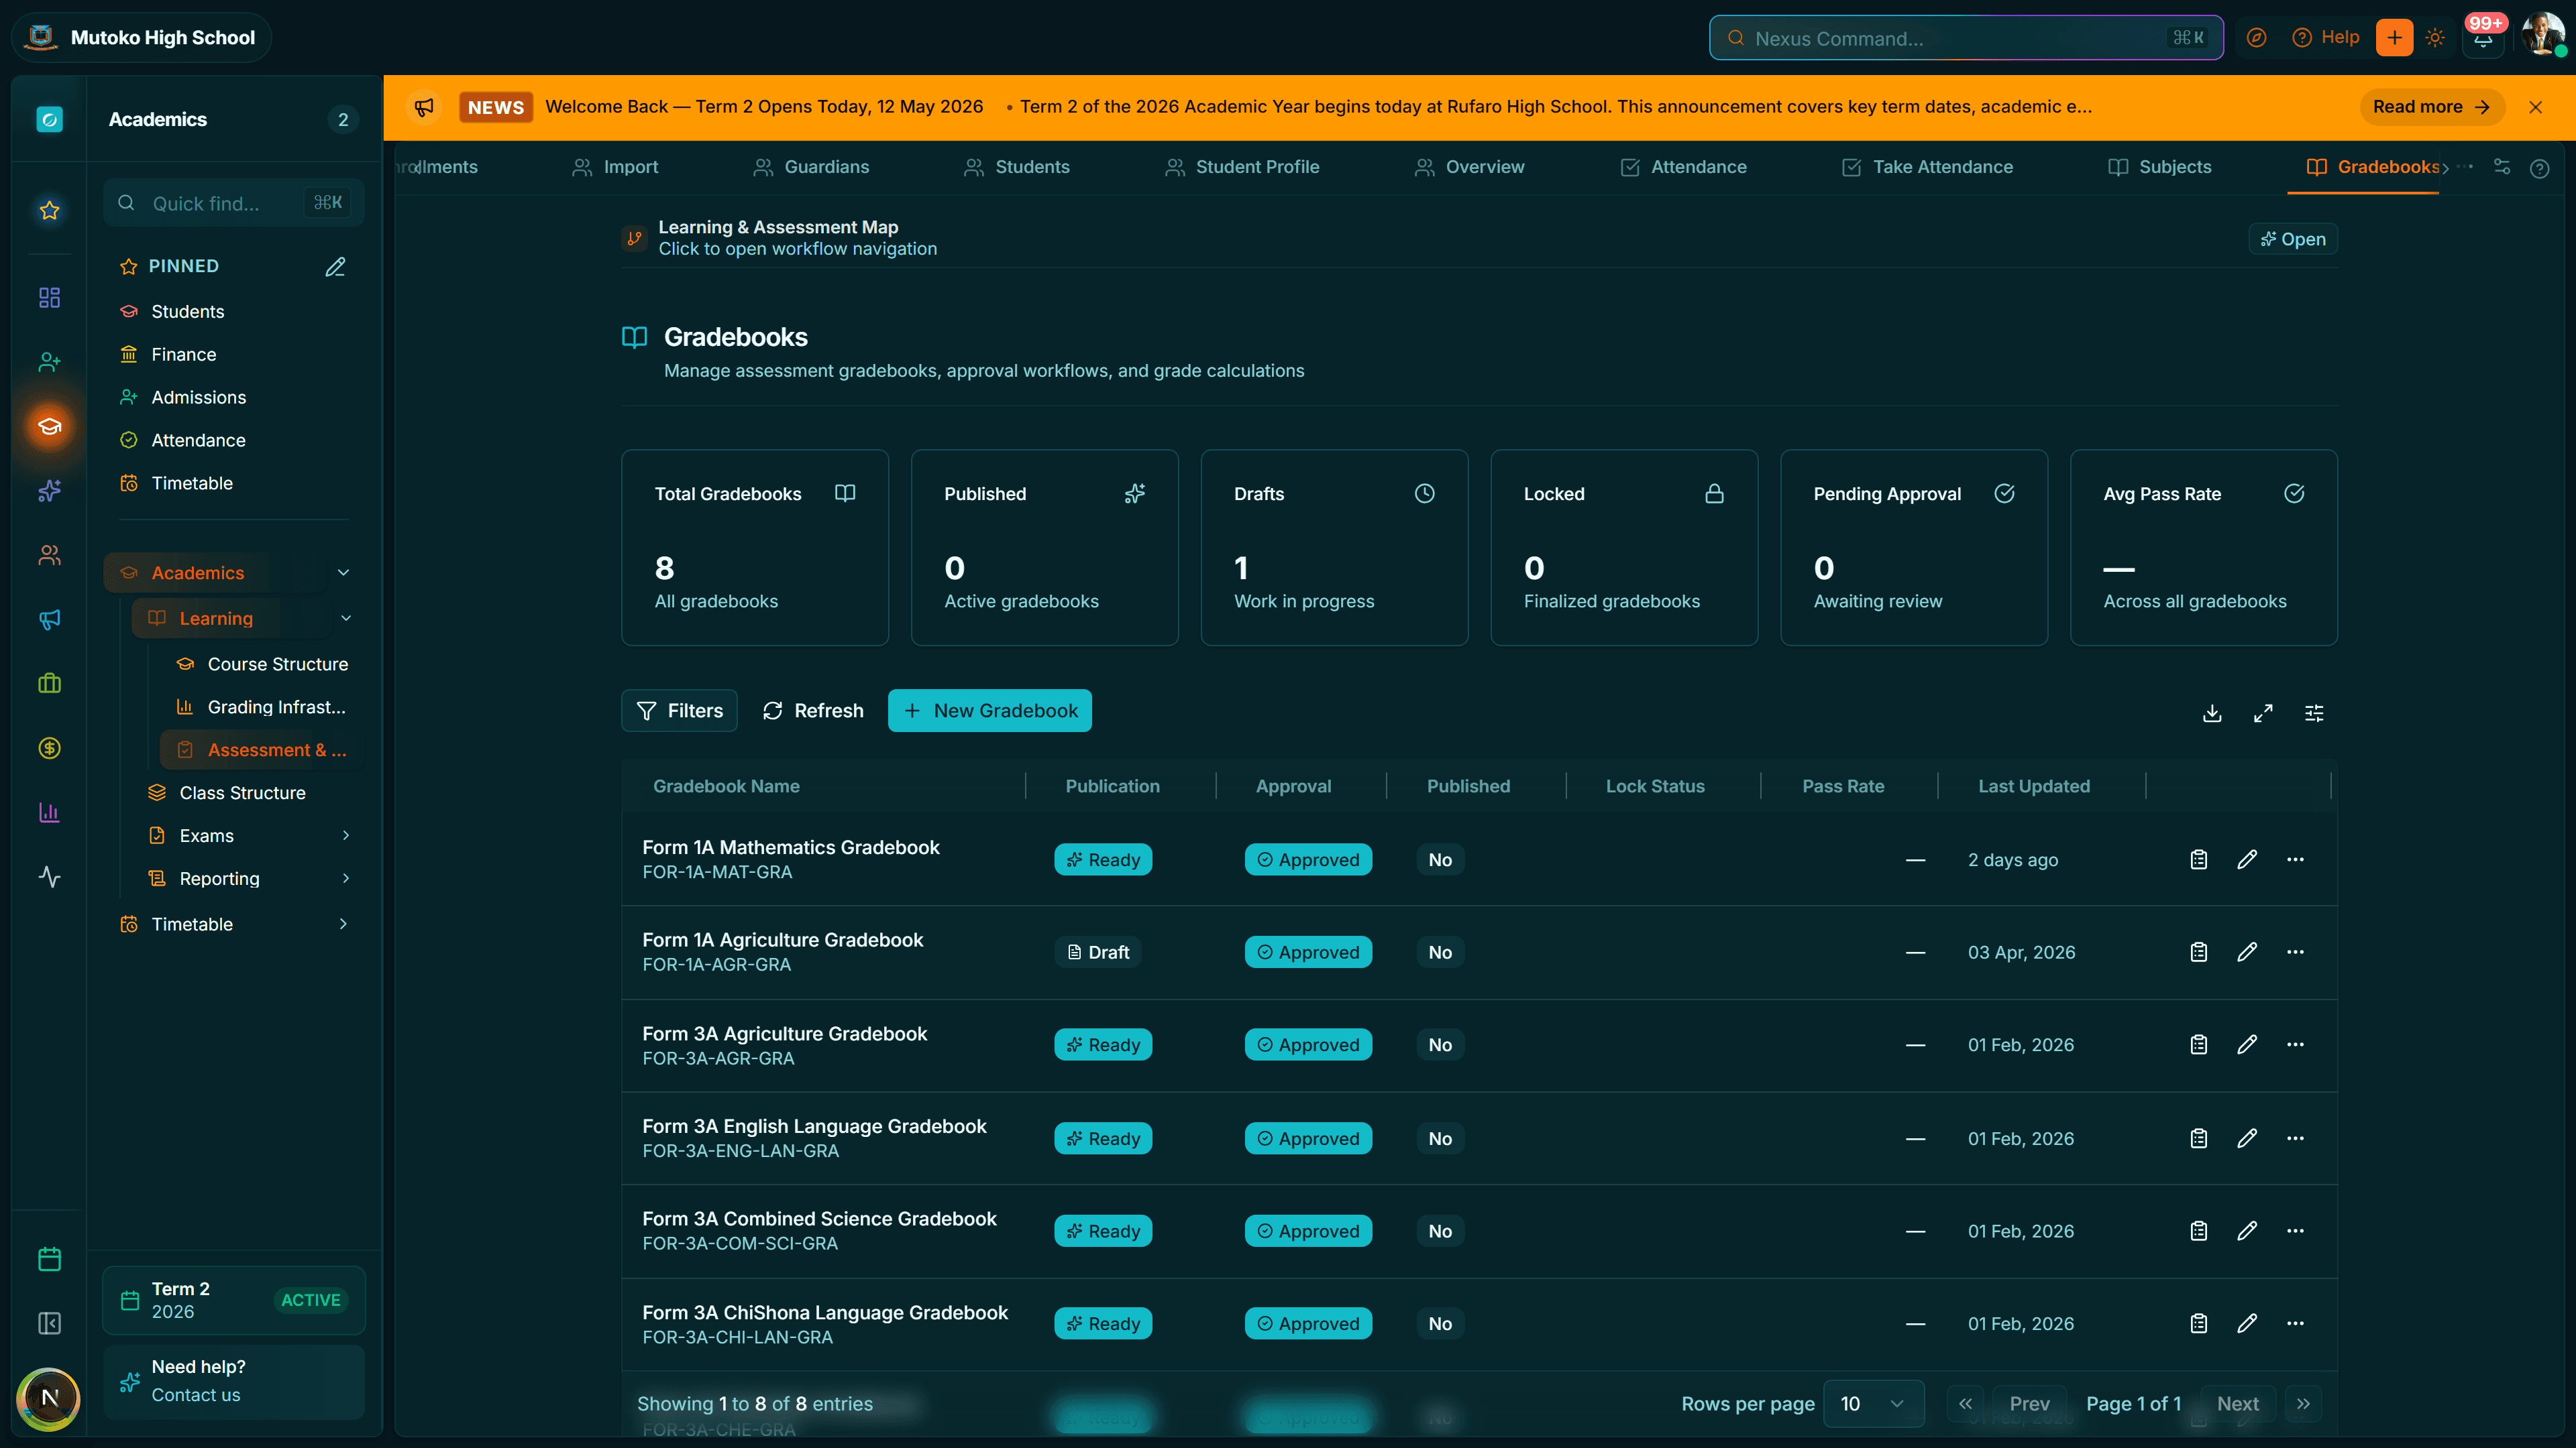Switch to the Subjects tab
The image size is (2576, 1448).
pyautogui.click(x=2159, y=167)
